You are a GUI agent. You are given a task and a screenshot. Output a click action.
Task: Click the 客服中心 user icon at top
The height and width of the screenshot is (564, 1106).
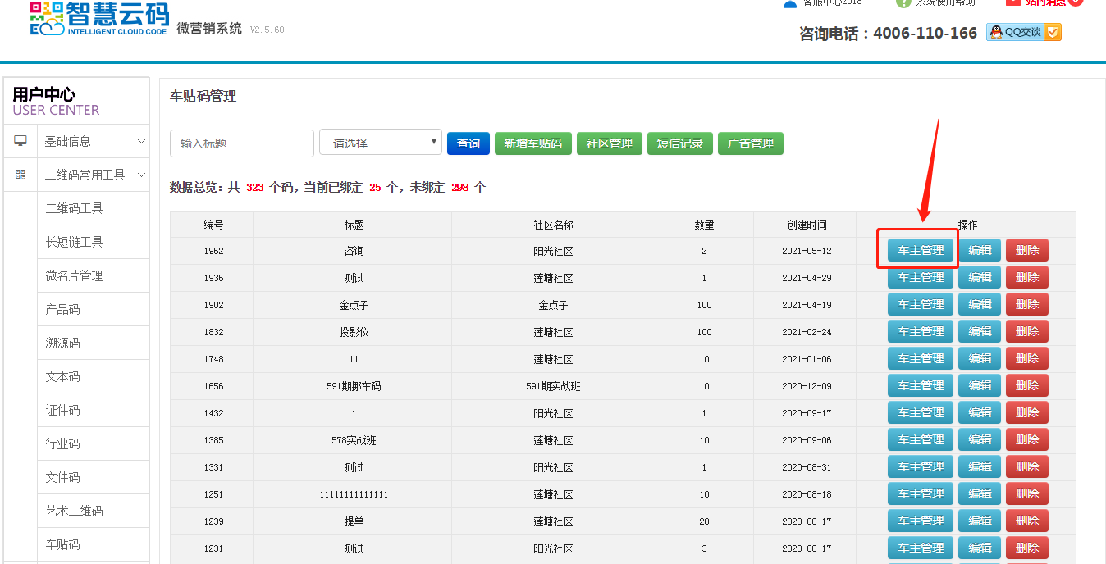pos(790,3)
